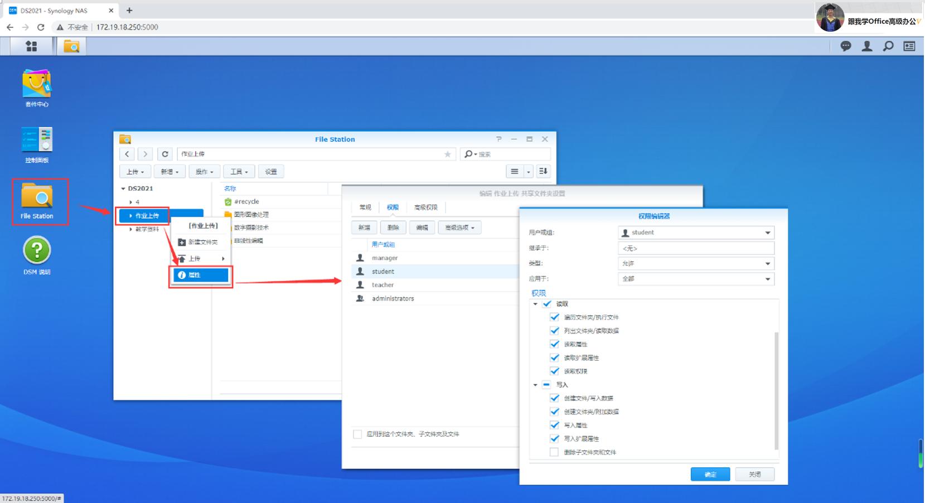The height and width of the screenshot is (503, 925).
Task: Open the user or group dropdown showing student
Action: pos(696,233)
